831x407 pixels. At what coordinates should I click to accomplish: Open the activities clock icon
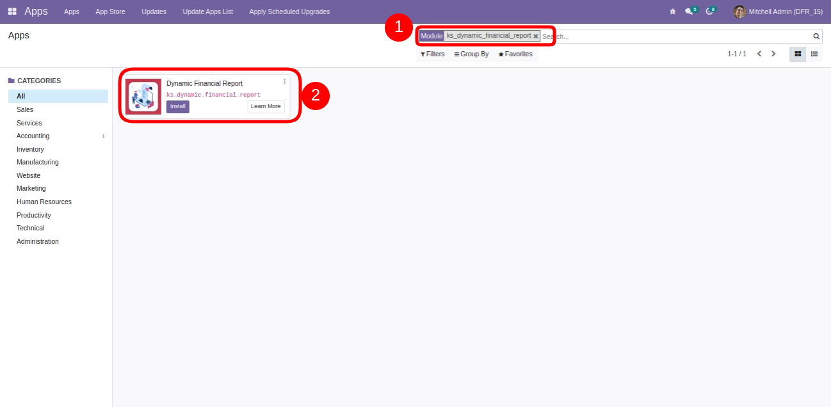point(709,12)
